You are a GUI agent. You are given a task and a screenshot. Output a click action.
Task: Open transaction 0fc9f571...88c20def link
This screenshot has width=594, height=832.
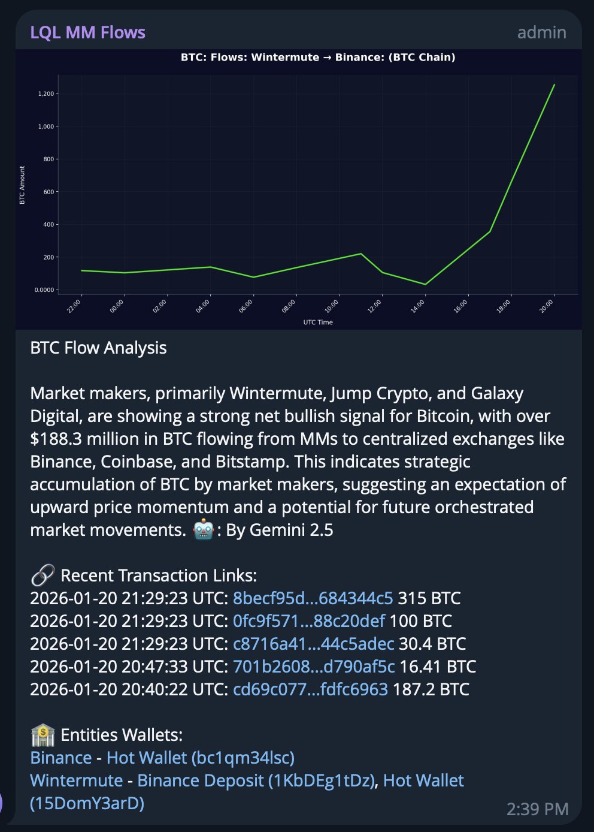(x=308, y=621)
